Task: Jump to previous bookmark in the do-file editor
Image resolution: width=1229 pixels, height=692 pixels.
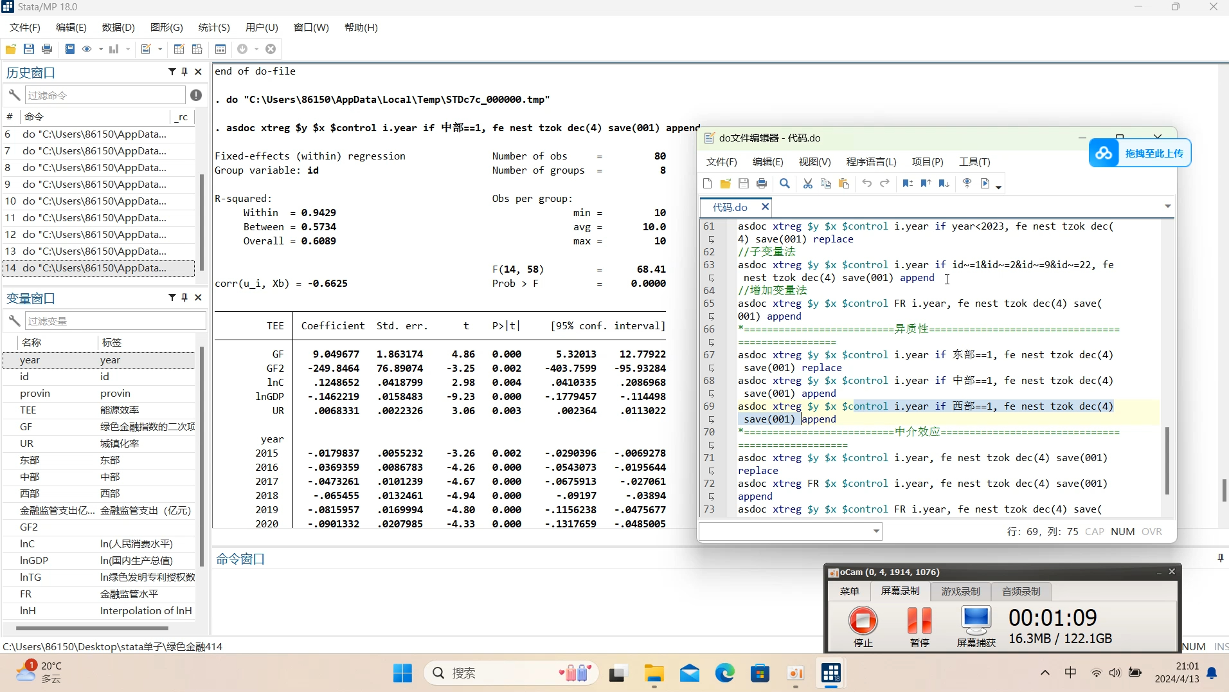Action: tap(926, 183)
